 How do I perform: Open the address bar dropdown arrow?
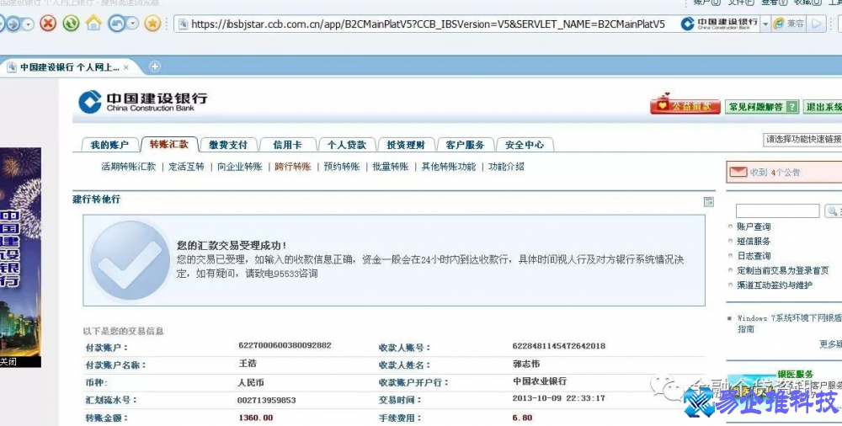[765, 24]
